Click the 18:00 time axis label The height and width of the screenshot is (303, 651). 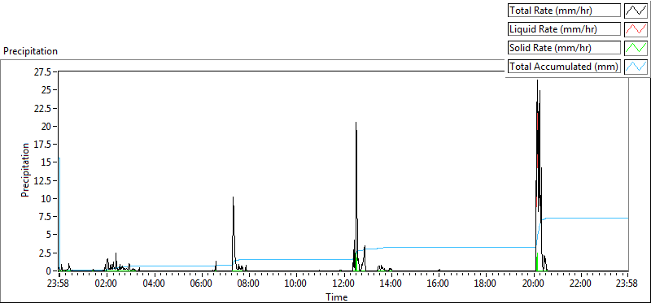pos(486,284)
